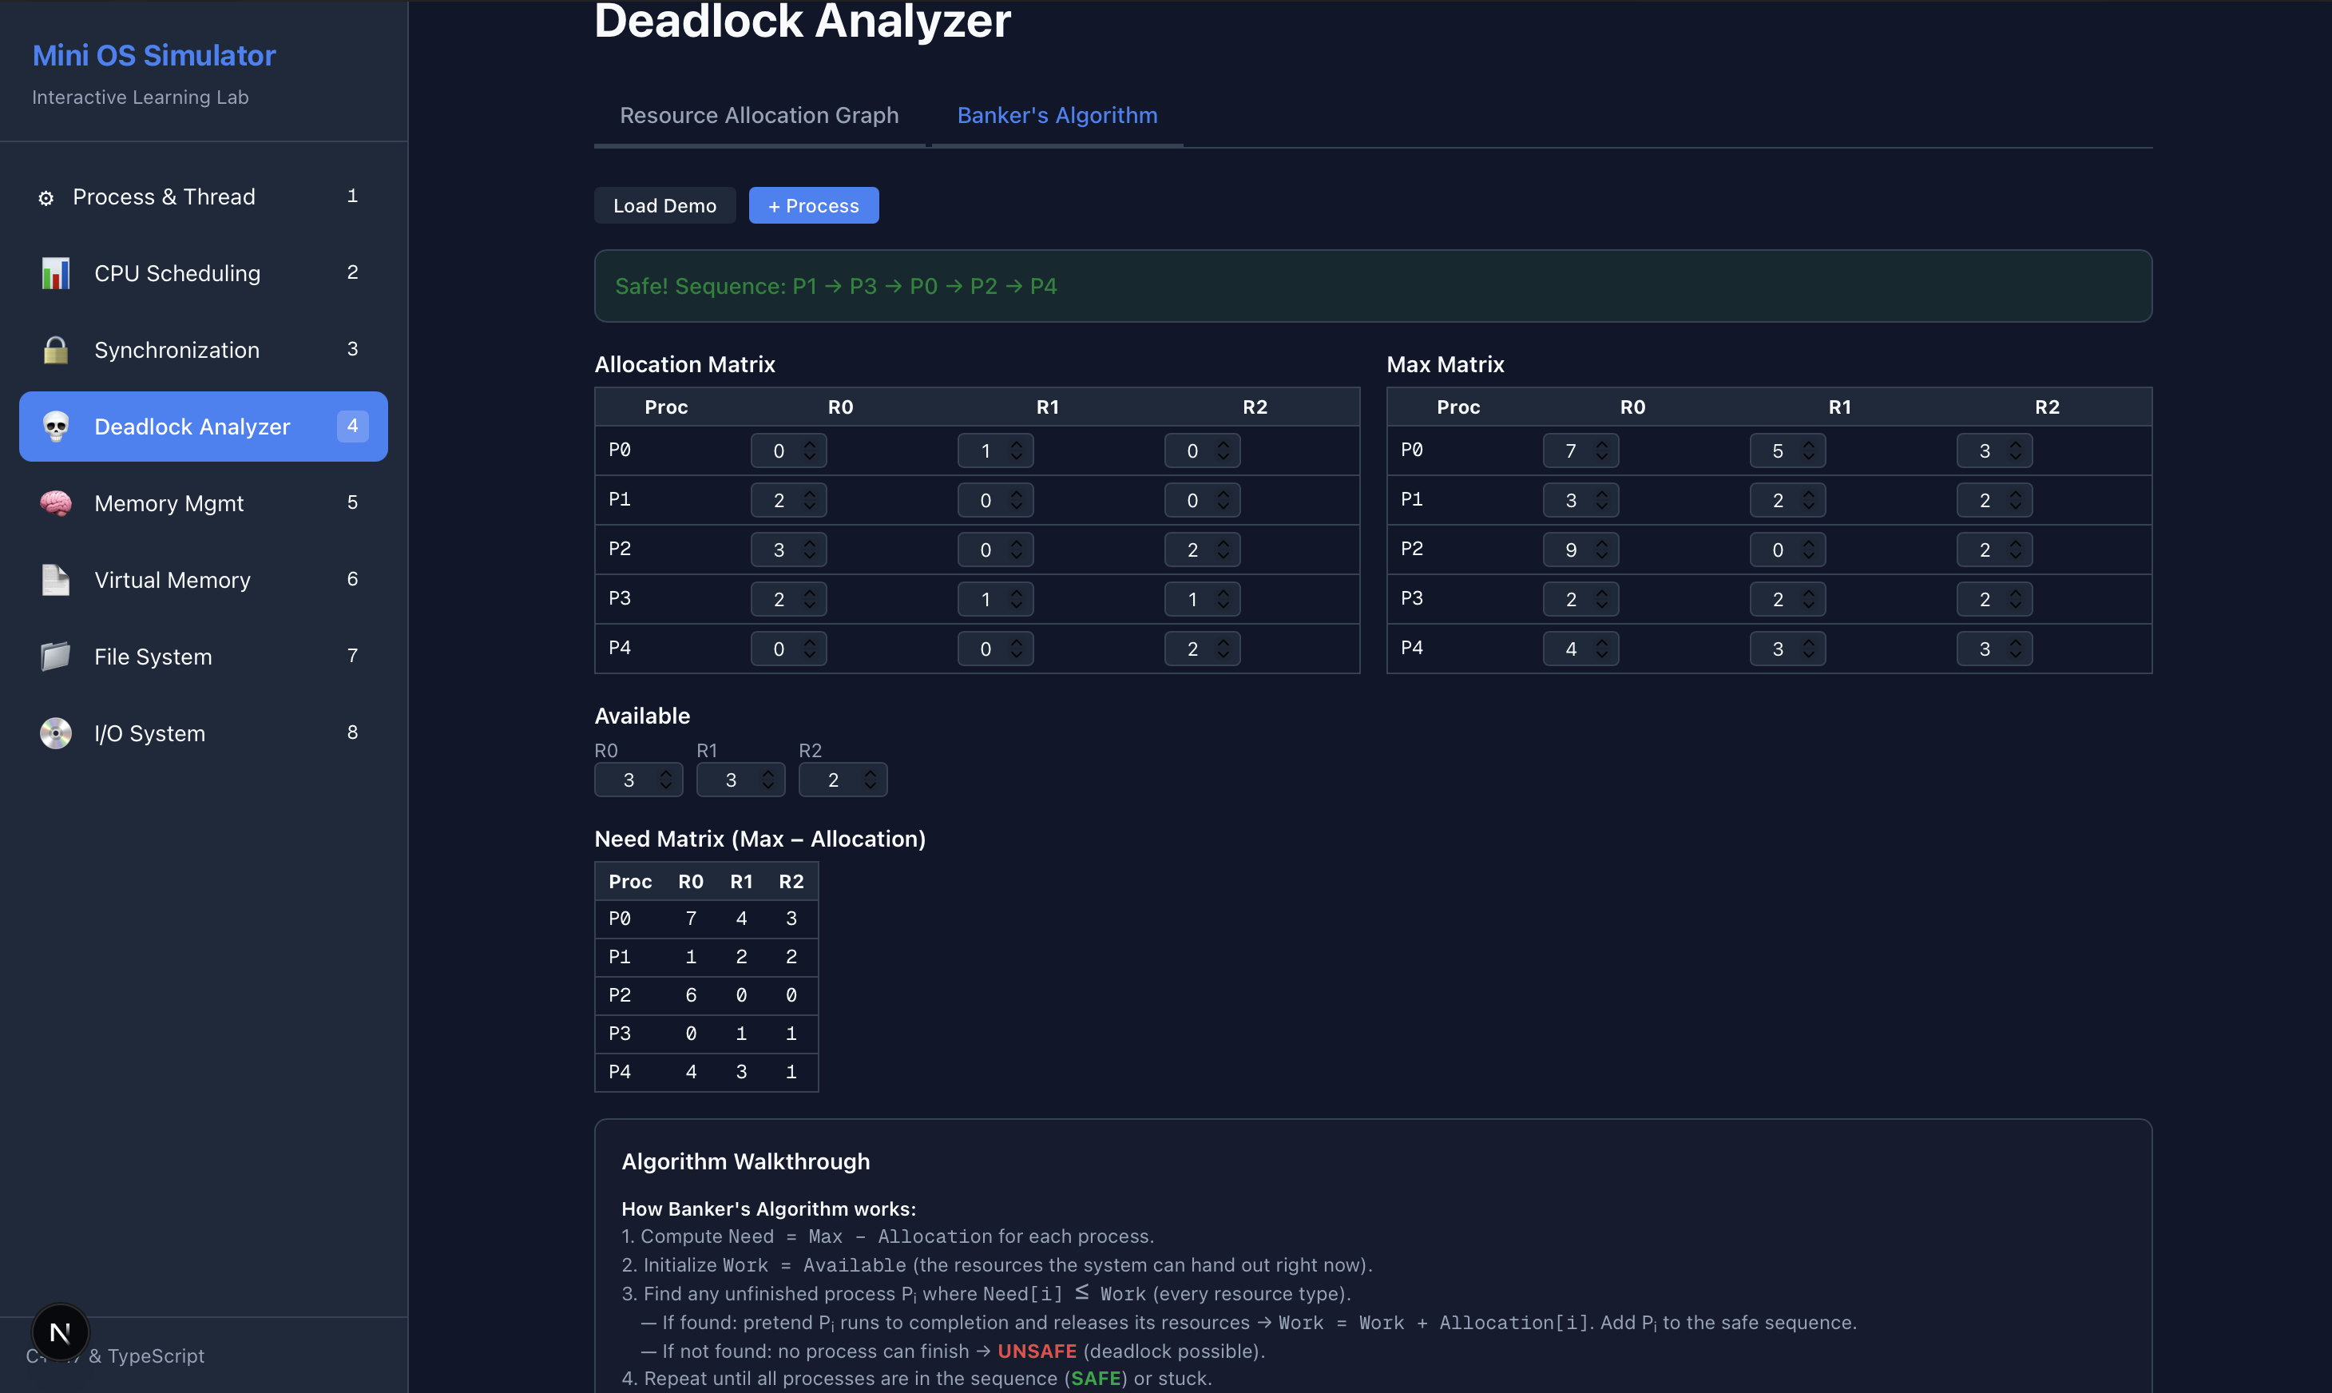The width and height of the screenshot is (2332, 1393).
Task: Click the padlock Synchronization icon
Action: click(55, 350)
